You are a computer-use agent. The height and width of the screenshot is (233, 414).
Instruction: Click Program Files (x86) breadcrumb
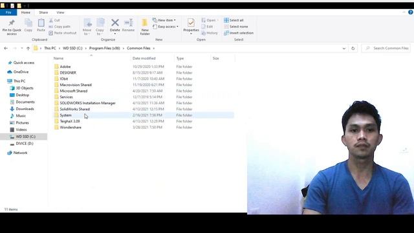pos(105,49)
